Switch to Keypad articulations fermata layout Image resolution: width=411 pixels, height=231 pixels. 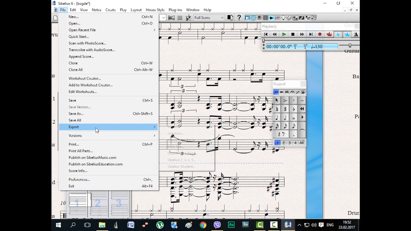click(292, 92)
